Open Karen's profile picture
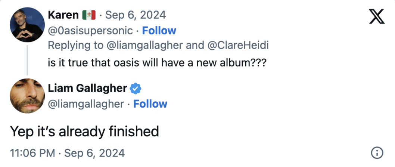395x167 pixels. (x=27, y=24)
